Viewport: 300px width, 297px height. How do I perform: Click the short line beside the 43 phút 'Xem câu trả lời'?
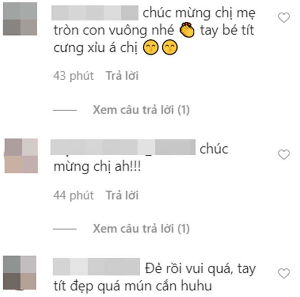tap(65, 110)
